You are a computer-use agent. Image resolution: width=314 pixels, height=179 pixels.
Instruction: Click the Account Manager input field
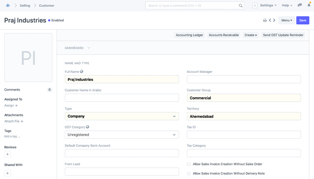tap(244, 79)
